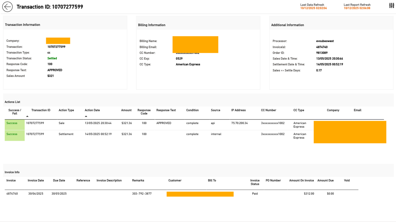Select the Sale action row Success cell
396x222 pixels.
15,125
